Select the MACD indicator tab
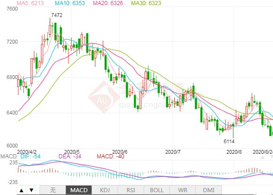 point(79,190)
